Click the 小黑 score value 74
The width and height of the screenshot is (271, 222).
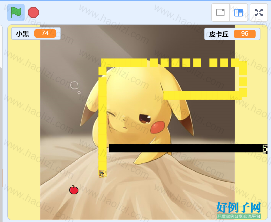coord(45,33)
